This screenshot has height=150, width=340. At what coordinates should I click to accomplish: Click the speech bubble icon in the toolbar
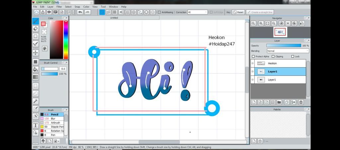point(49,12)
